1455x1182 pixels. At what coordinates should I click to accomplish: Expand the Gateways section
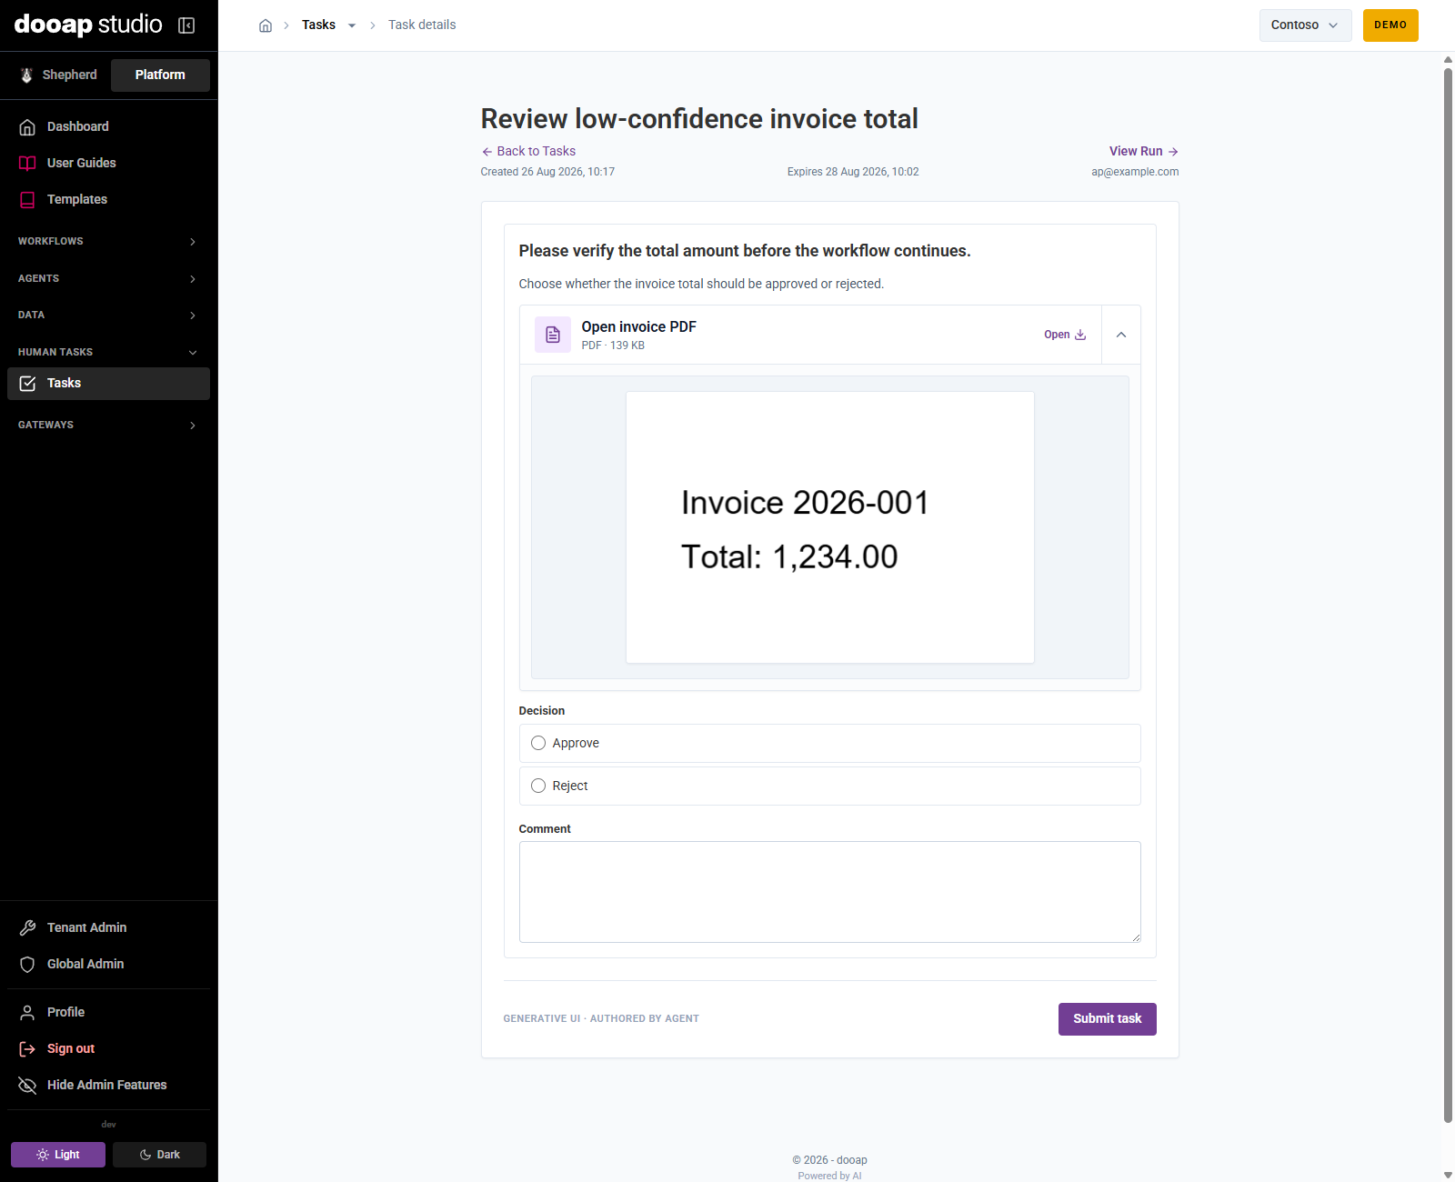[108, 425]
